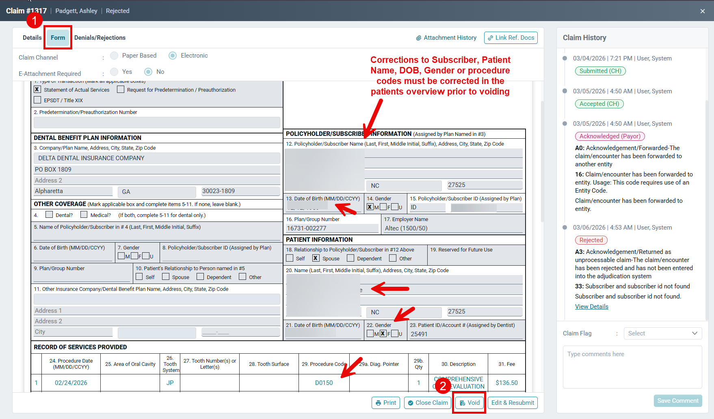Check the Self box in item 10
This screenshot has height=419, width=714.
click(139, 277)
